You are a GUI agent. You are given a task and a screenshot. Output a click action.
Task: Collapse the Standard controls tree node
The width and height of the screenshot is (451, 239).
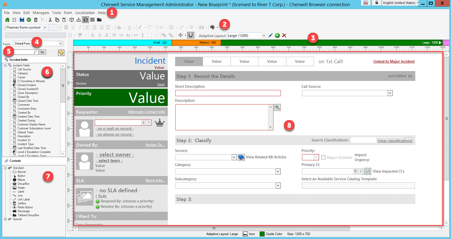pyautogui.click(x=5, y=168)
